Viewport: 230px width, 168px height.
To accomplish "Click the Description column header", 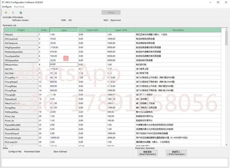I will (x=178, y=30).
